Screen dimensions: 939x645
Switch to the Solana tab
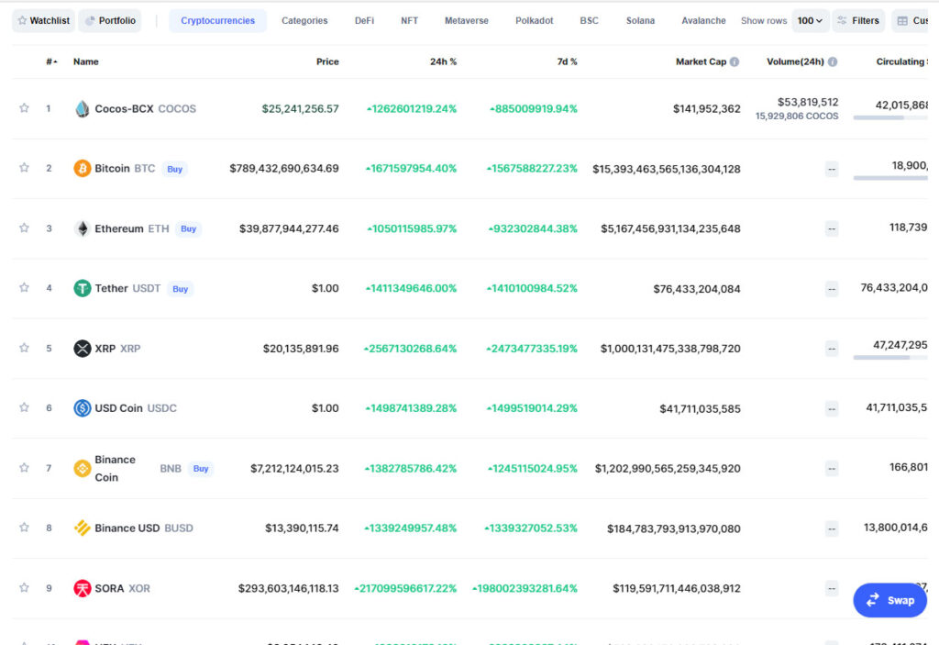coord(640,20)
